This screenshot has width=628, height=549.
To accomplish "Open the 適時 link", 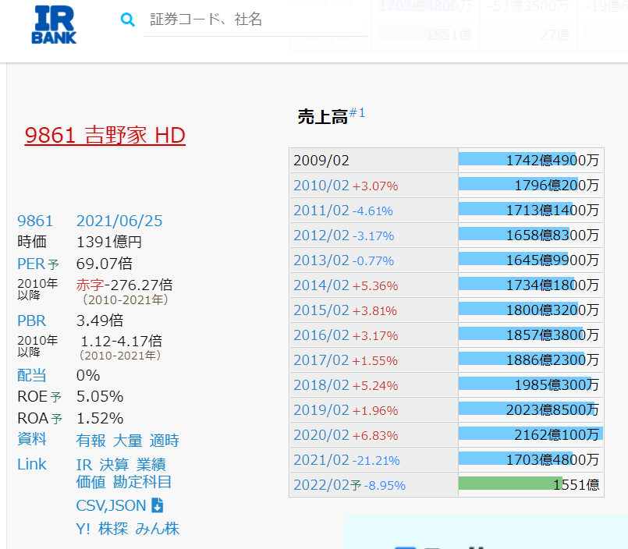I will (165, 441).
